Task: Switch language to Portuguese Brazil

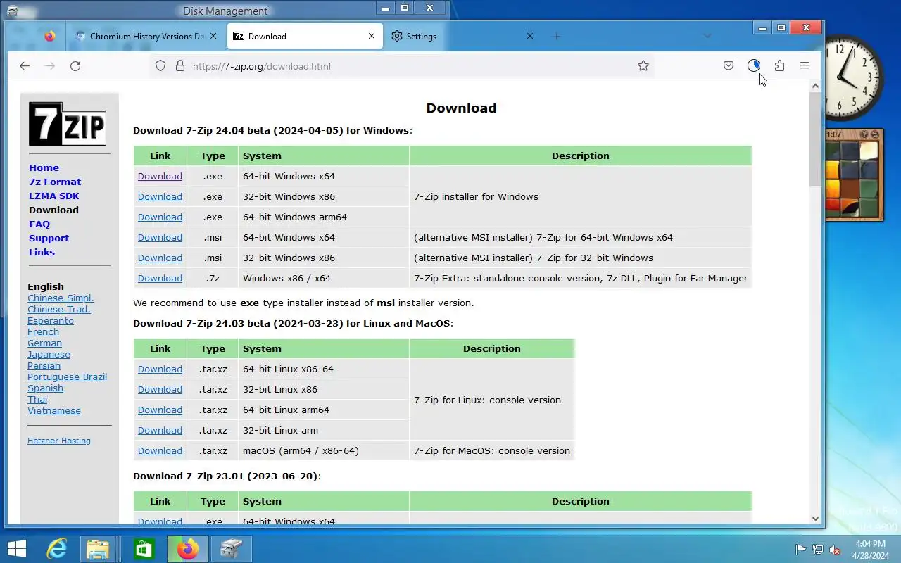Action: pos(67,377)
